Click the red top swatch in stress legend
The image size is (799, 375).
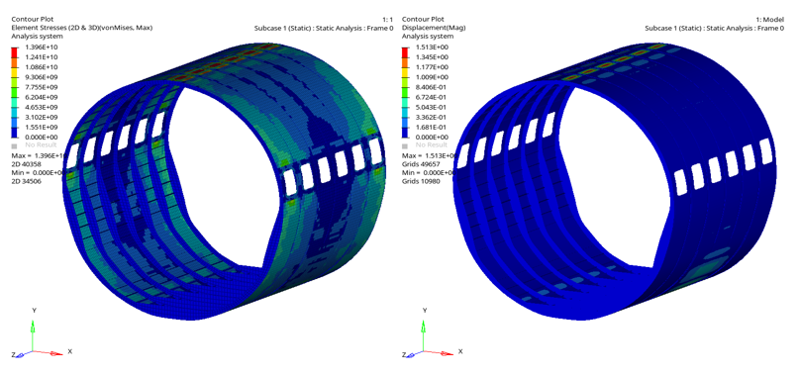14,52
